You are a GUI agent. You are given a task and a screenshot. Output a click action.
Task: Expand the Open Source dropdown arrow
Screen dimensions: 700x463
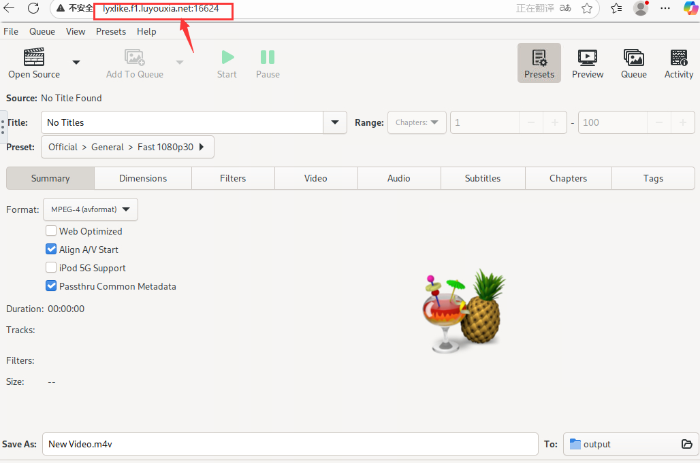pyautogui.click(x=76, y=63)
